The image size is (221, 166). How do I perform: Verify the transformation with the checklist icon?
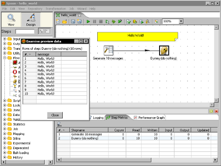click(x=129, y=22)
